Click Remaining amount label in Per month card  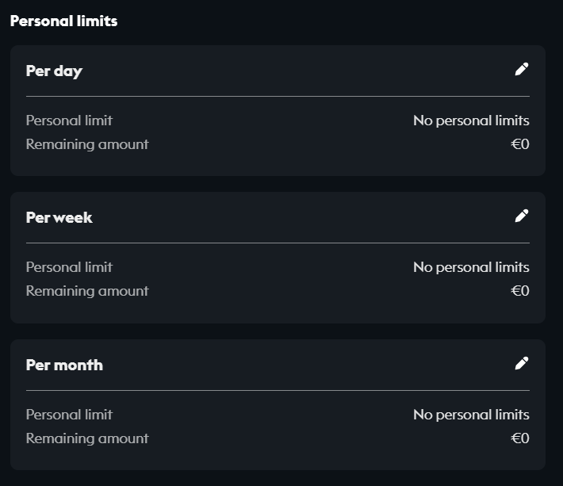click(x=87, y=438)
